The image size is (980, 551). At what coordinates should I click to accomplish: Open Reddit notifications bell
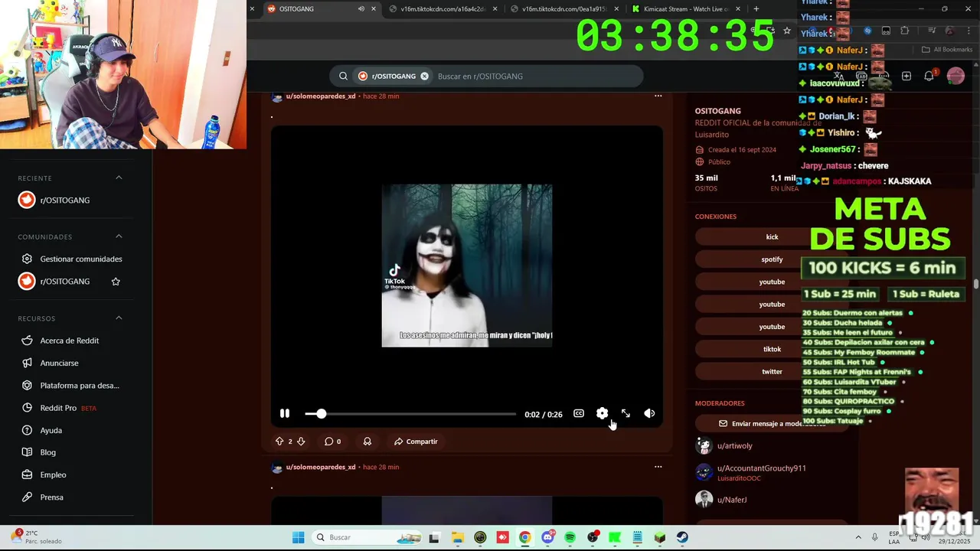(929, 76)
